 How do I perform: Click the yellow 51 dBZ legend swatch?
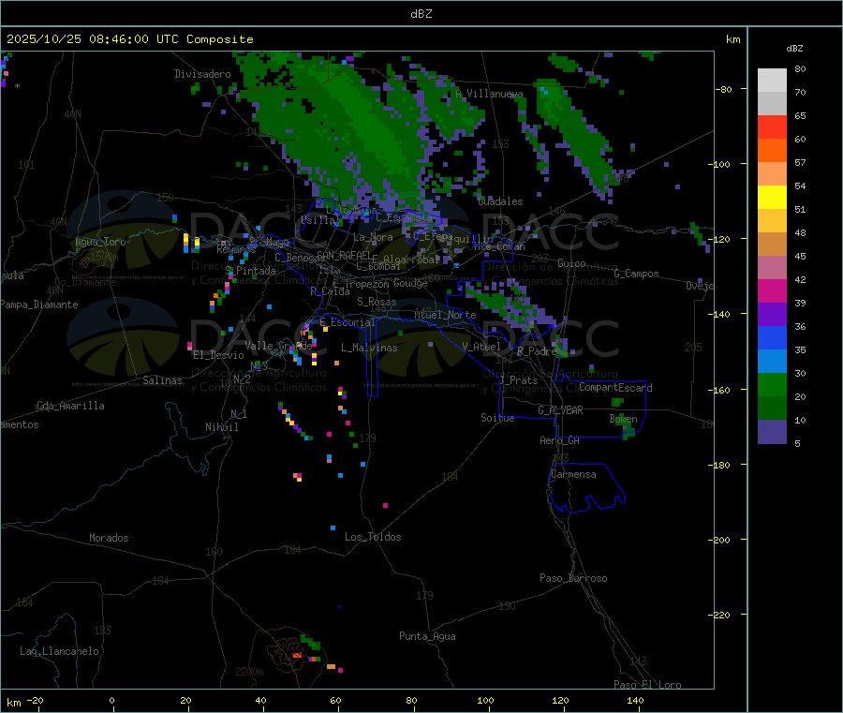772,198
